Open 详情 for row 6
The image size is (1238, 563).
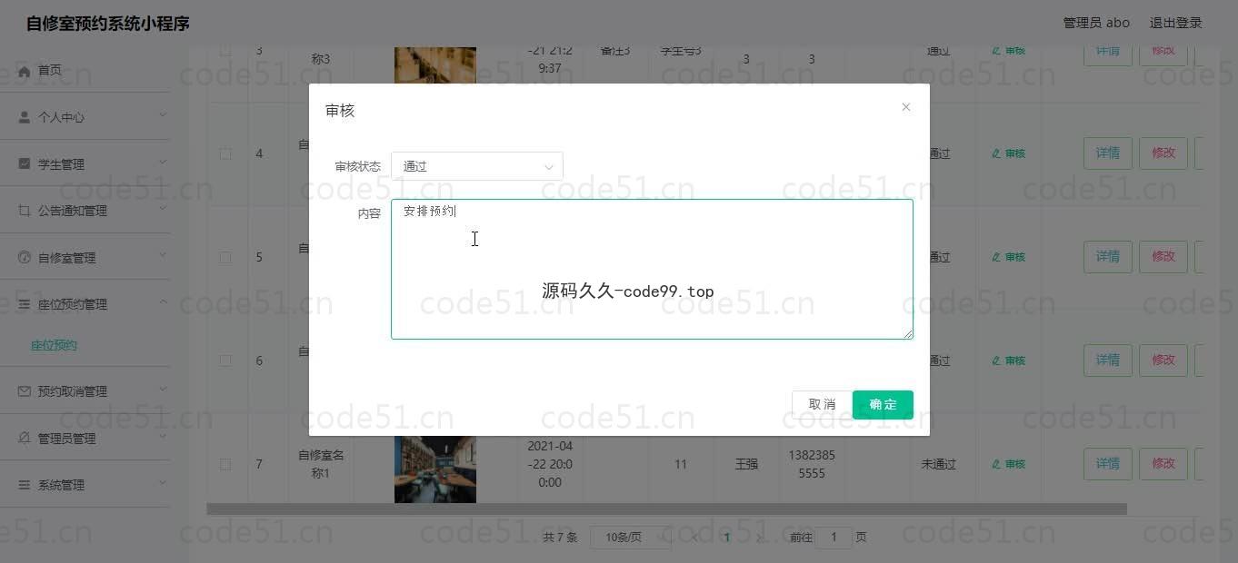click(1107, 361)
